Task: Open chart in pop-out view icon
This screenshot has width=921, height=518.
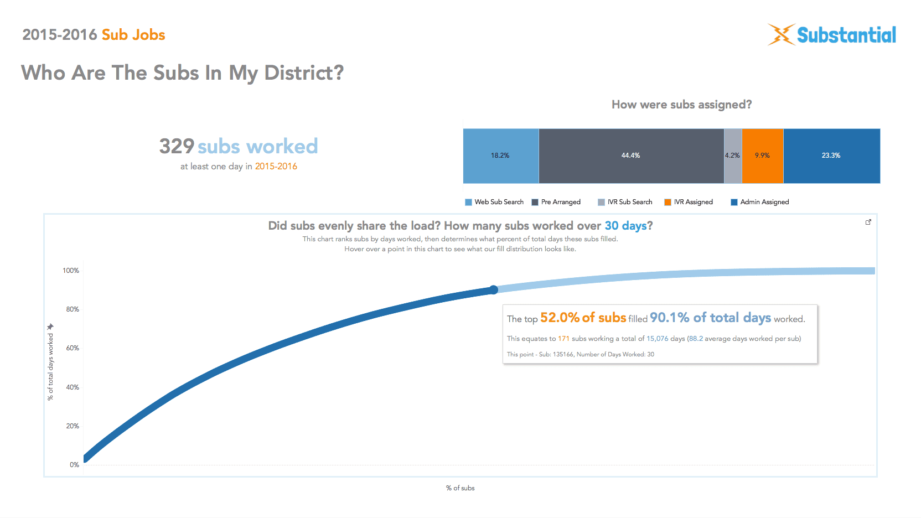Action: click(x=868, y=222)
